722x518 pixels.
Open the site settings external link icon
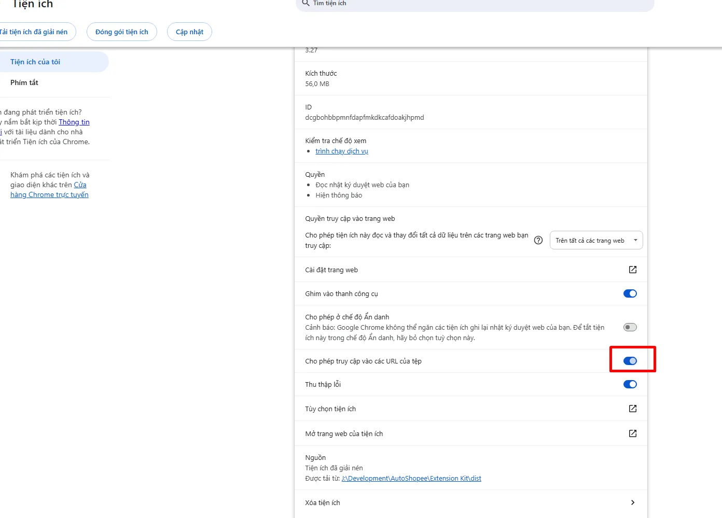click(x=632, y=270)
